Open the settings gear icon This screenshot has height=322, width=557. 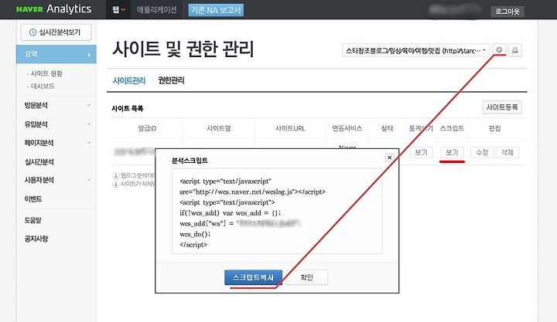[x=499, y=50]
